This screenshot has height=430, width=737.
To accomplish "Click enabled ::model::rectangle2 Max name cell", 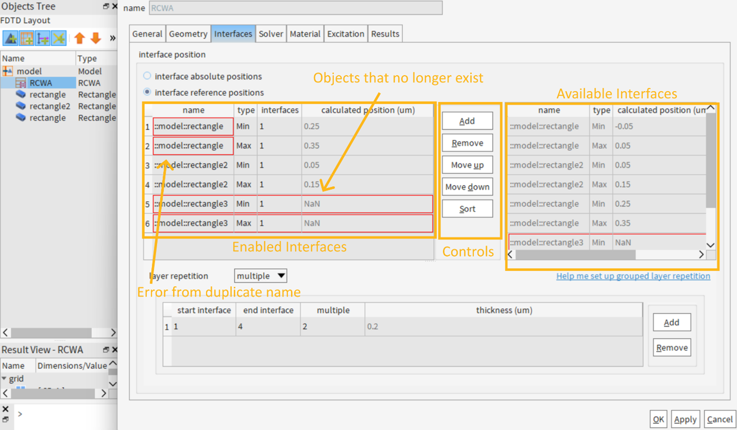I will (193, 184).
